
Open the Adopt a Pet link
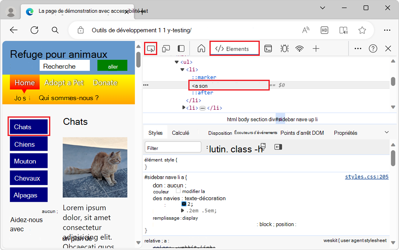point(64,83)
